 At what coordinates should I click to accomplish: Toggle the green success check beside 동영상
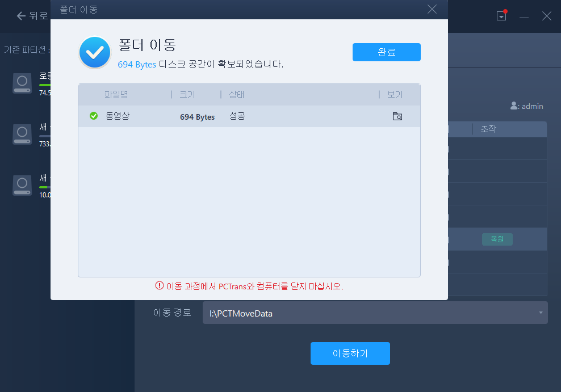pos(94,116)
